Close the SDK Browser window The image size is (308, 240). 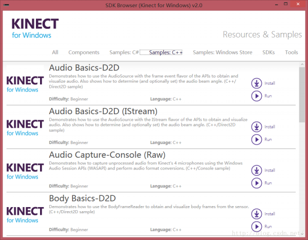point(298,4)
